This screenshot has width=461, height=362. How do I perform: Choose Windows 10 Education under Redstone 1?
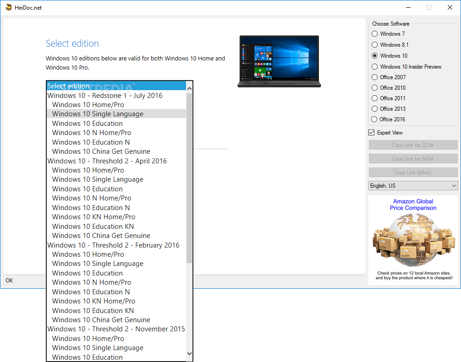pyautogui.click(x=116, y=123)
